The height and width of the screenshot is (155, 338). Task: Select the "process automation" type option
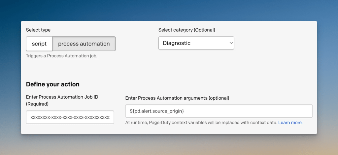click(x=84, y=44)
